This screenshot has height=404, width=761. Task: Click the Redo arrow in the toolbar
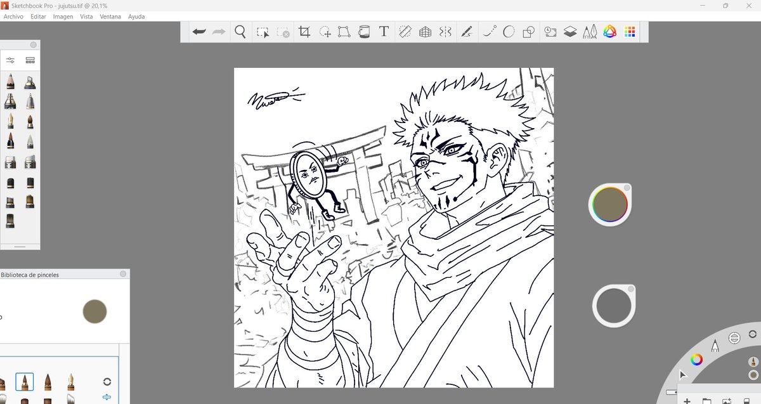click(x=219, y=32)
